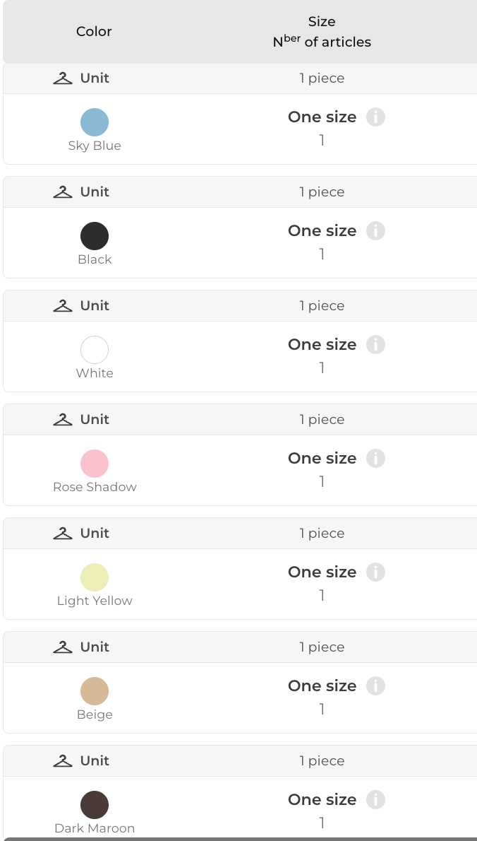Click the hanger icon above Rose Shadow

pos(63,420)
